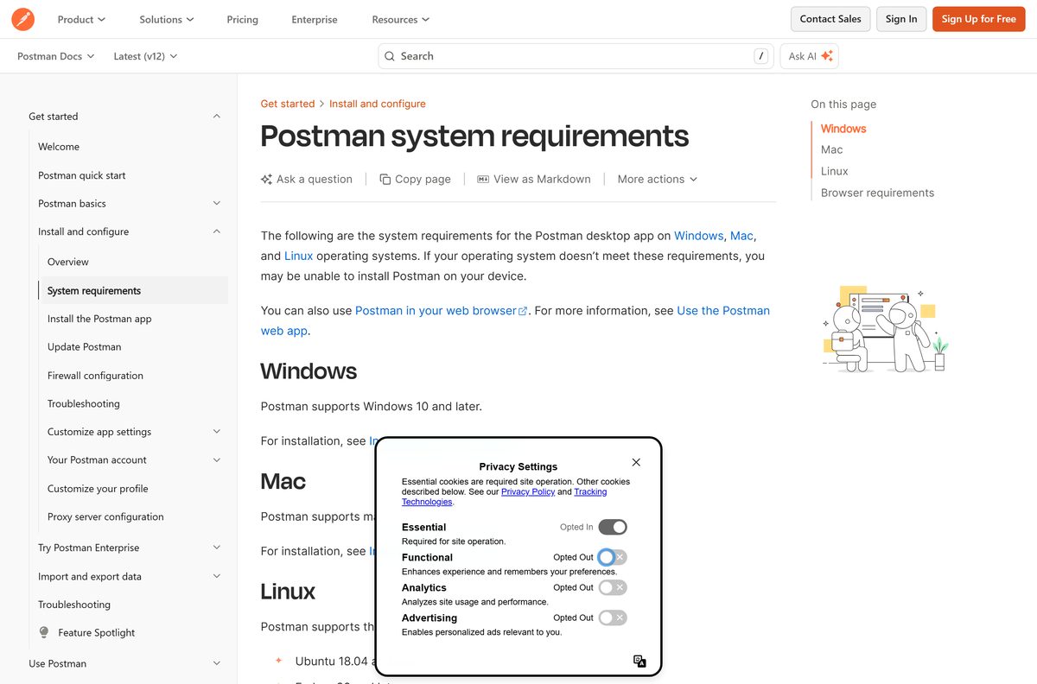Viewport: 1037px width, 684px height.
Task: Expand the Use Postman chevron
Action: (x=216, y=663)
